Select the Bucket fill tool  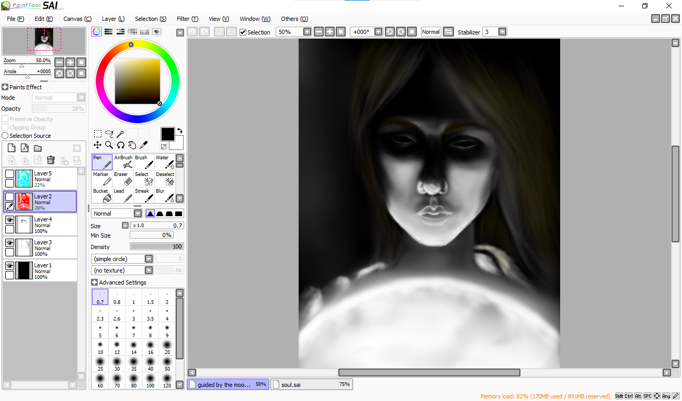(102, 195)
